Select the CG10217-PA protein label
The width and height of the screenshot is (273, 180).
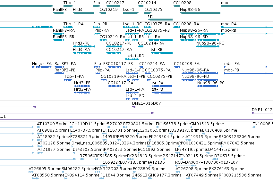tap(121, 83)
